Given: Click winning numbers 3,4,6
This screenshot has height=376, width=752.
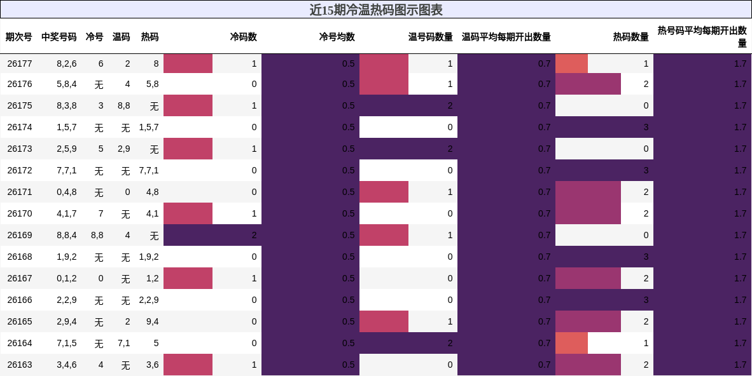Looking at the screenshot, I should [67, 365].
